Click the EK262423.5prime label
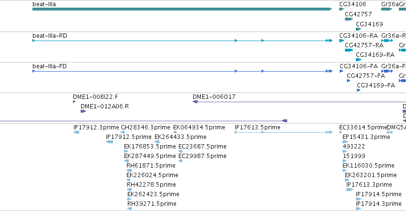This screenshot has height=211, width=406. coord(153,194)
